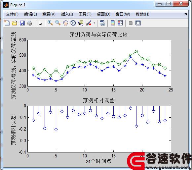This screenshot has height=170, width=192.
Task: Toggle the Brush data tool
Action: [89, 23]
